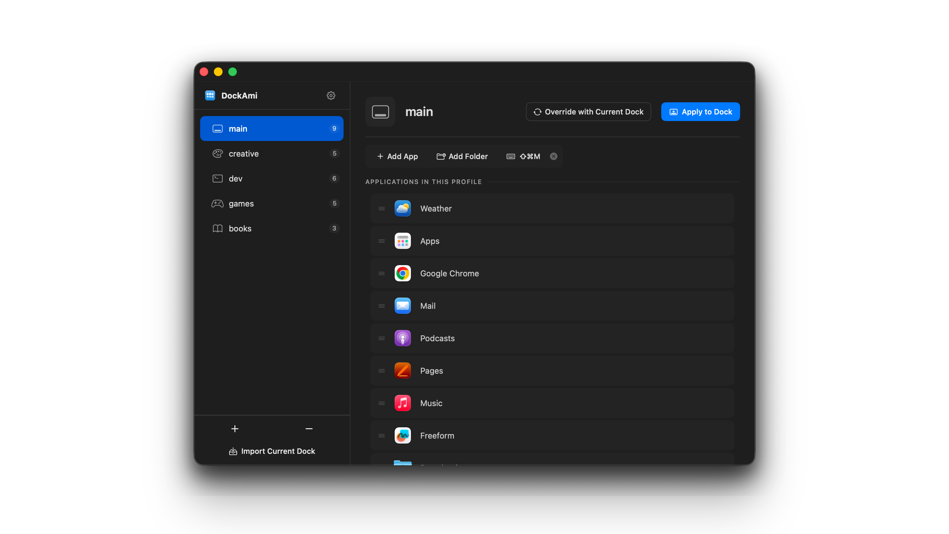Add a new profile with plus
This screenshot has width=949, height=534.
[235, 429]
